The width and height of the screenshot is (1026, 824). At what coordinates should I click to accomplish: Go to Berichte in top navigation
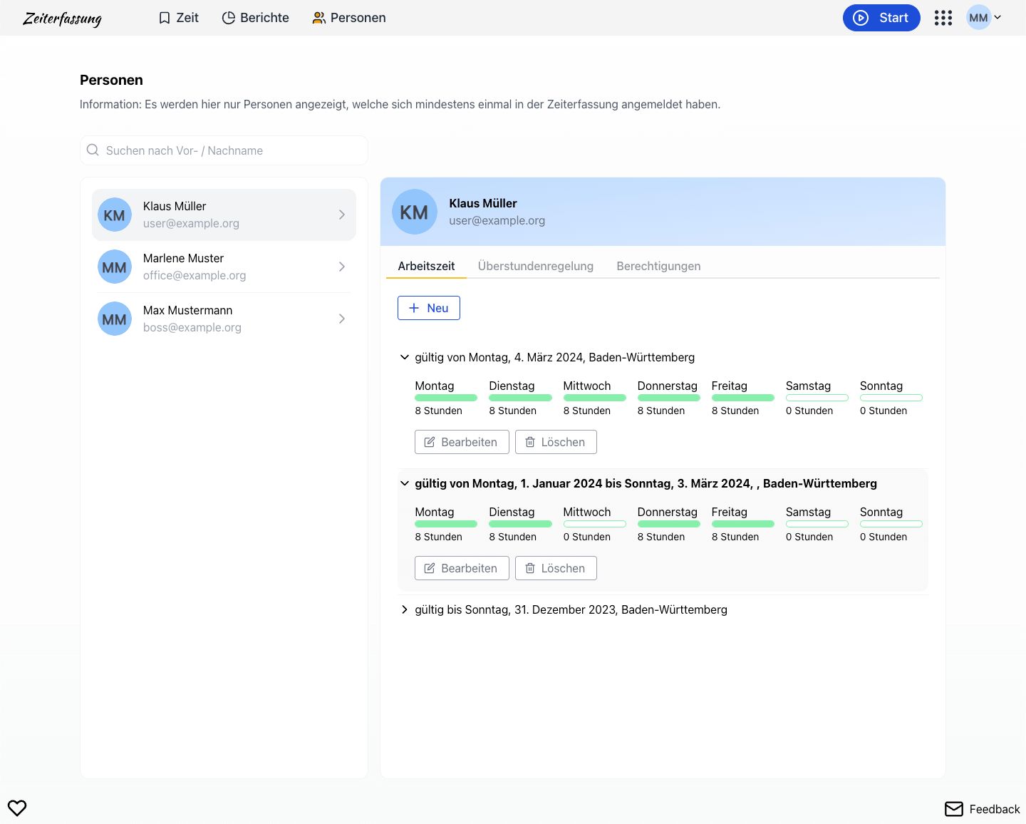pos(256,18)
